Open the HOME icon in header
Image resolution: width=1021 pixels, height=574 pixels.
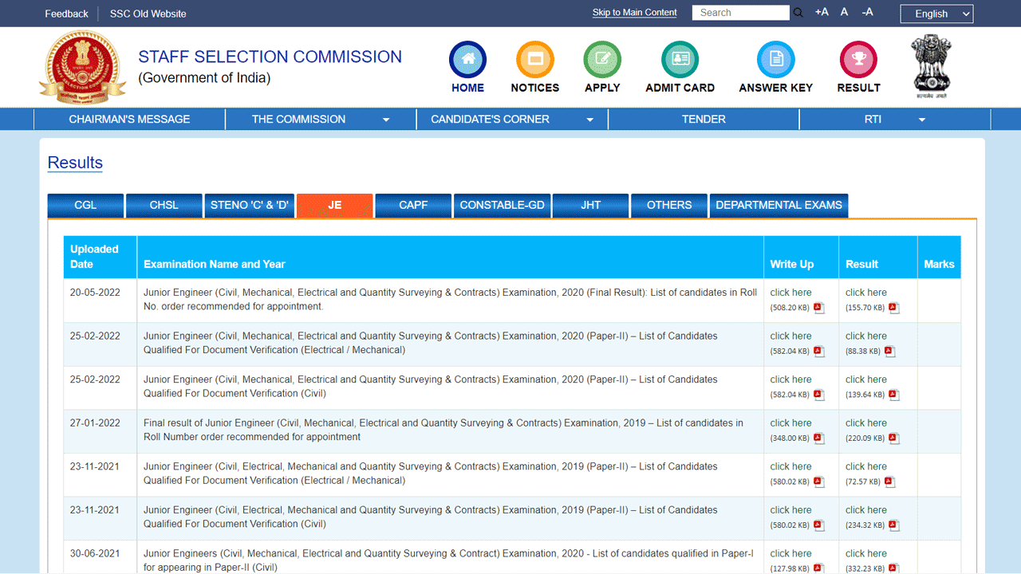pyautogui.click(x=467, y=60)
